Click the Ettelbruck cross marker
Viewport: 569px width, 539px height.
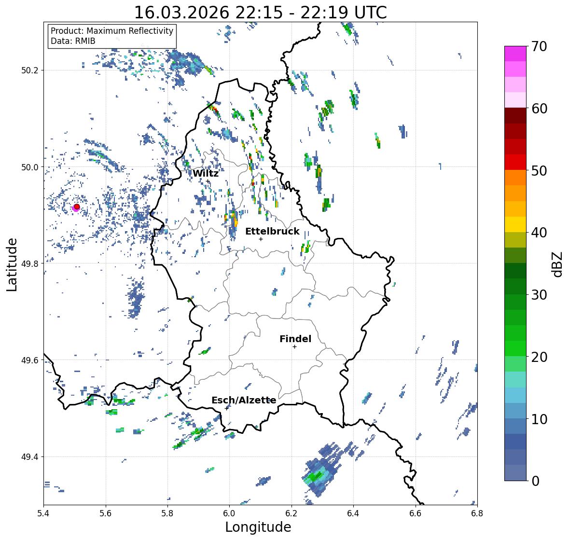[x=261, y=239]
